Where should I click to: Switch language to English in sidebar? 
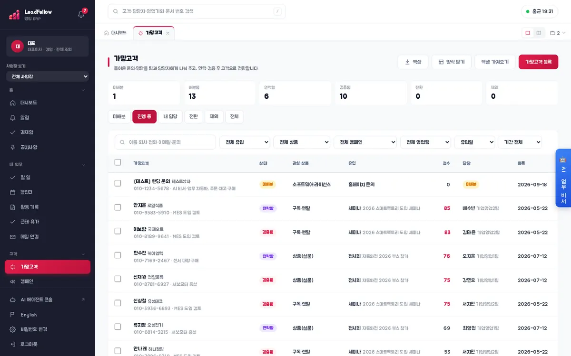point(48,315)
